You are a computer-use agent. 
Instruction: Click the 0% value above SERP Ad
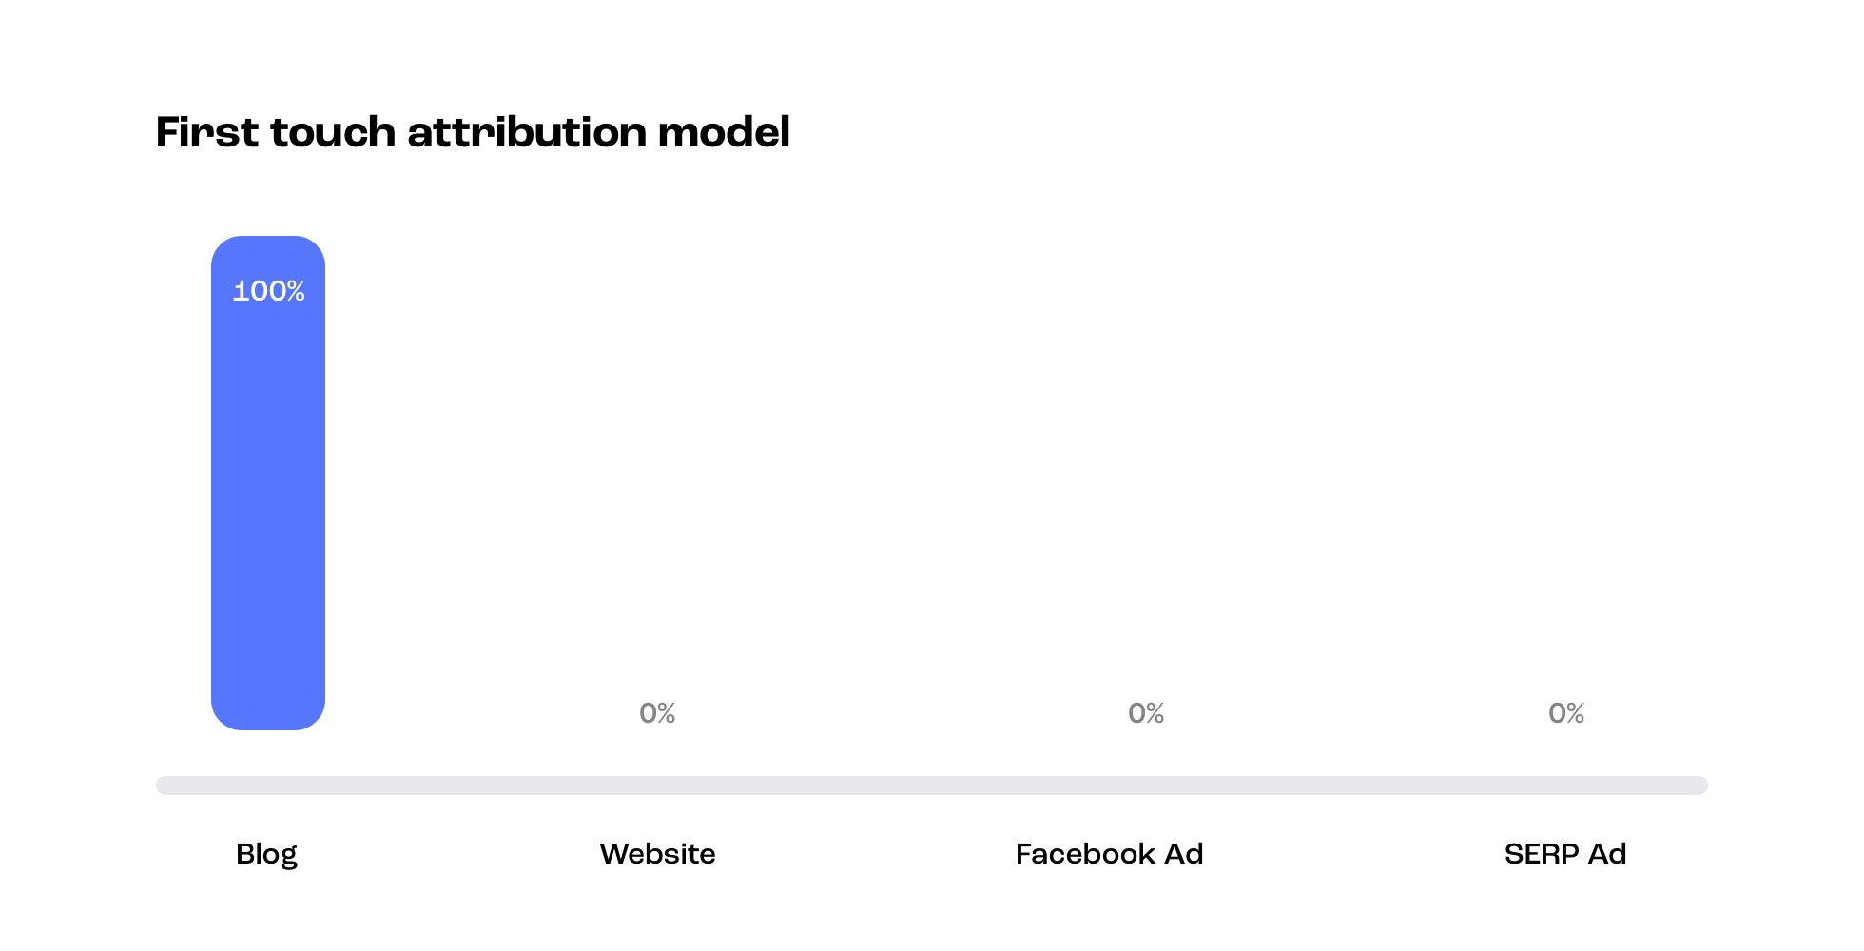coord(1566,713)
